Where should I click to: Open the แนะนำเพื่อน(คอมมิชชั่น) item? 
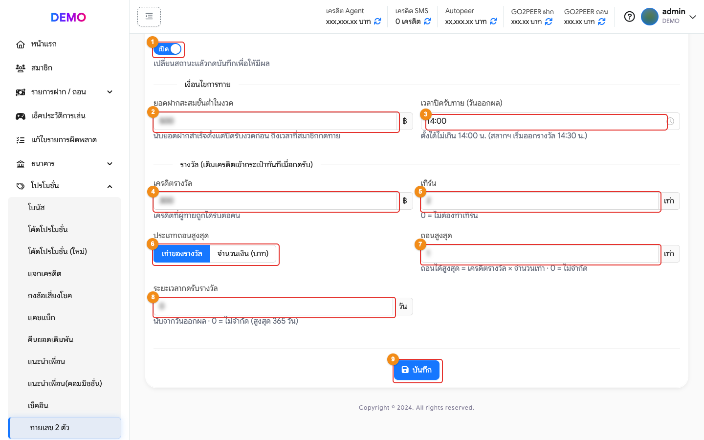pyautogui.click(x=65, y=383)
